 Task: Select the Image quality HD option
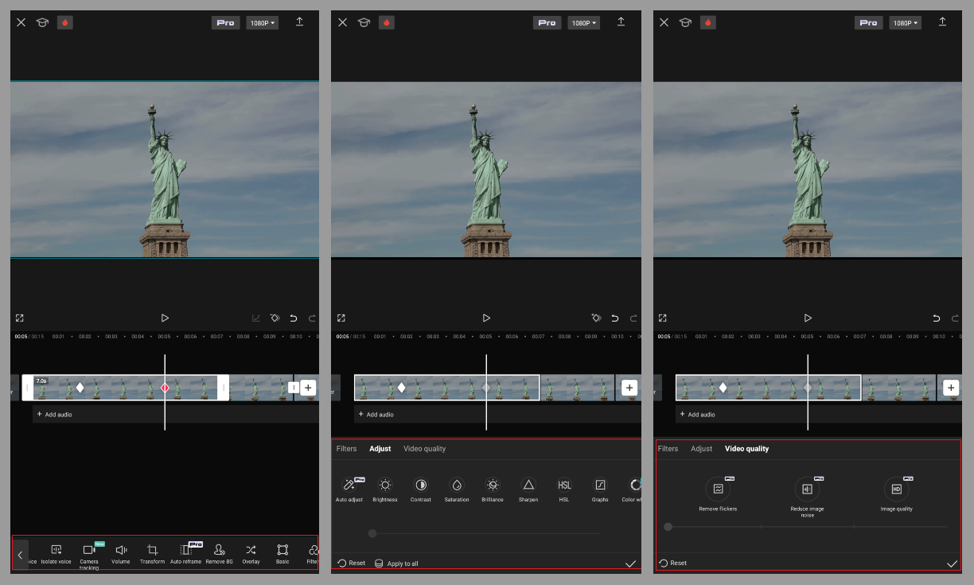tap(896, 495)
